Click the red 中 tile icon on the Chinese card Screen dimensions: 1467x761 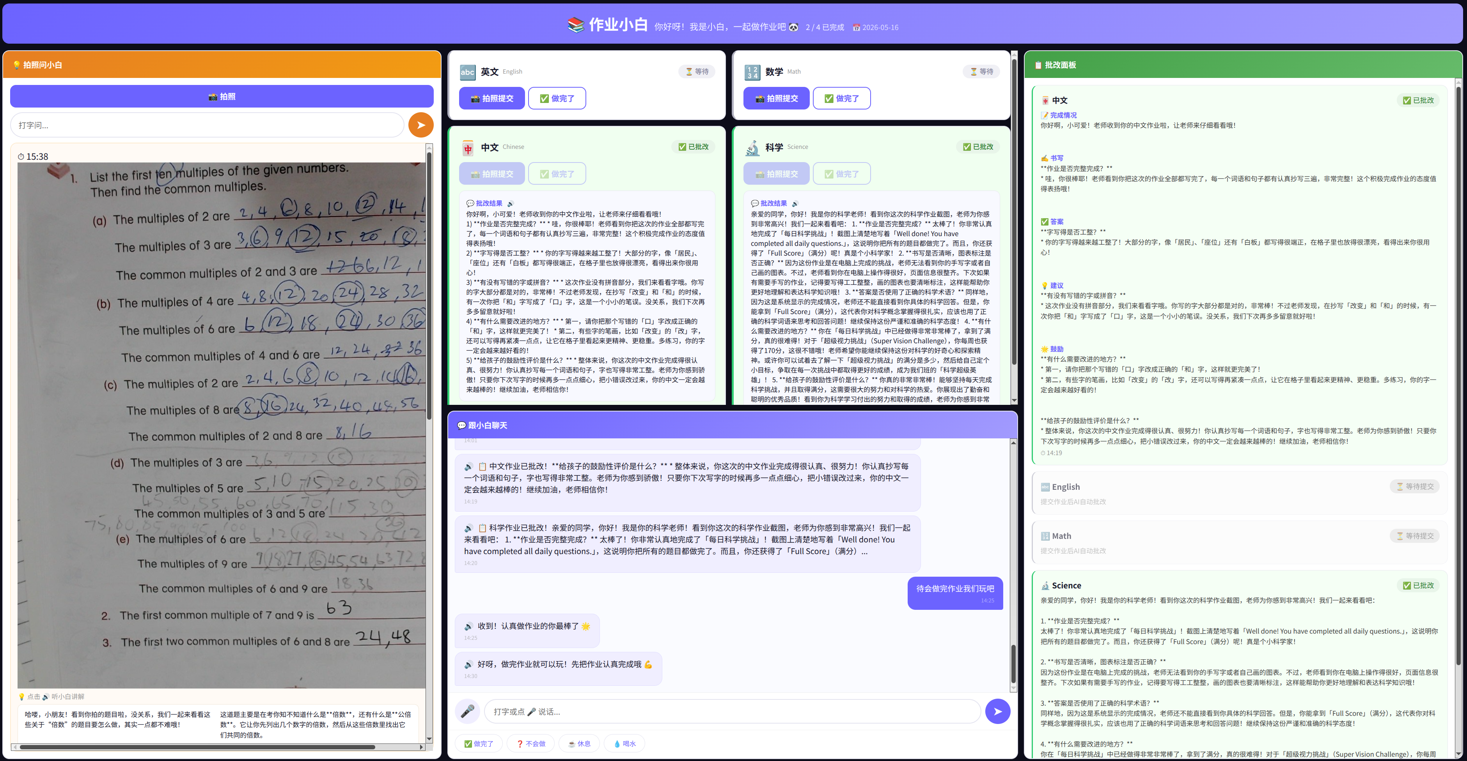click(468, 148)
